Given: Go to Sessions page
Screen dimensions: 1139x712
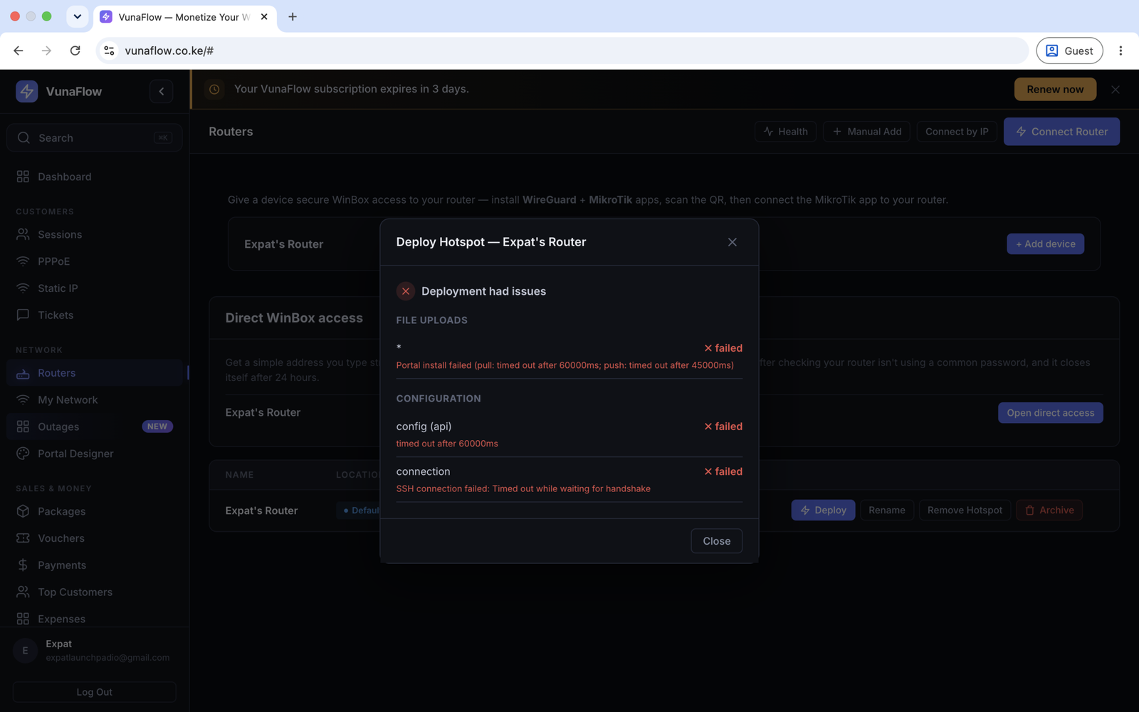Looking at the screenshot, I should coord(95,234).
